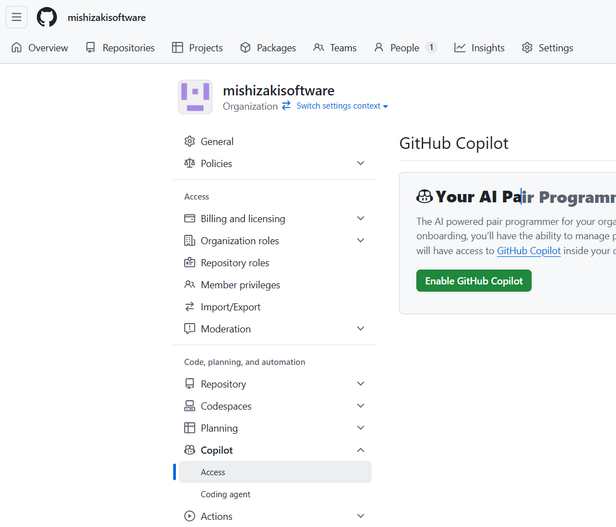Expand the Codespaces section chevron
This screenshot has height=527, width=616.
coord(361,406)
